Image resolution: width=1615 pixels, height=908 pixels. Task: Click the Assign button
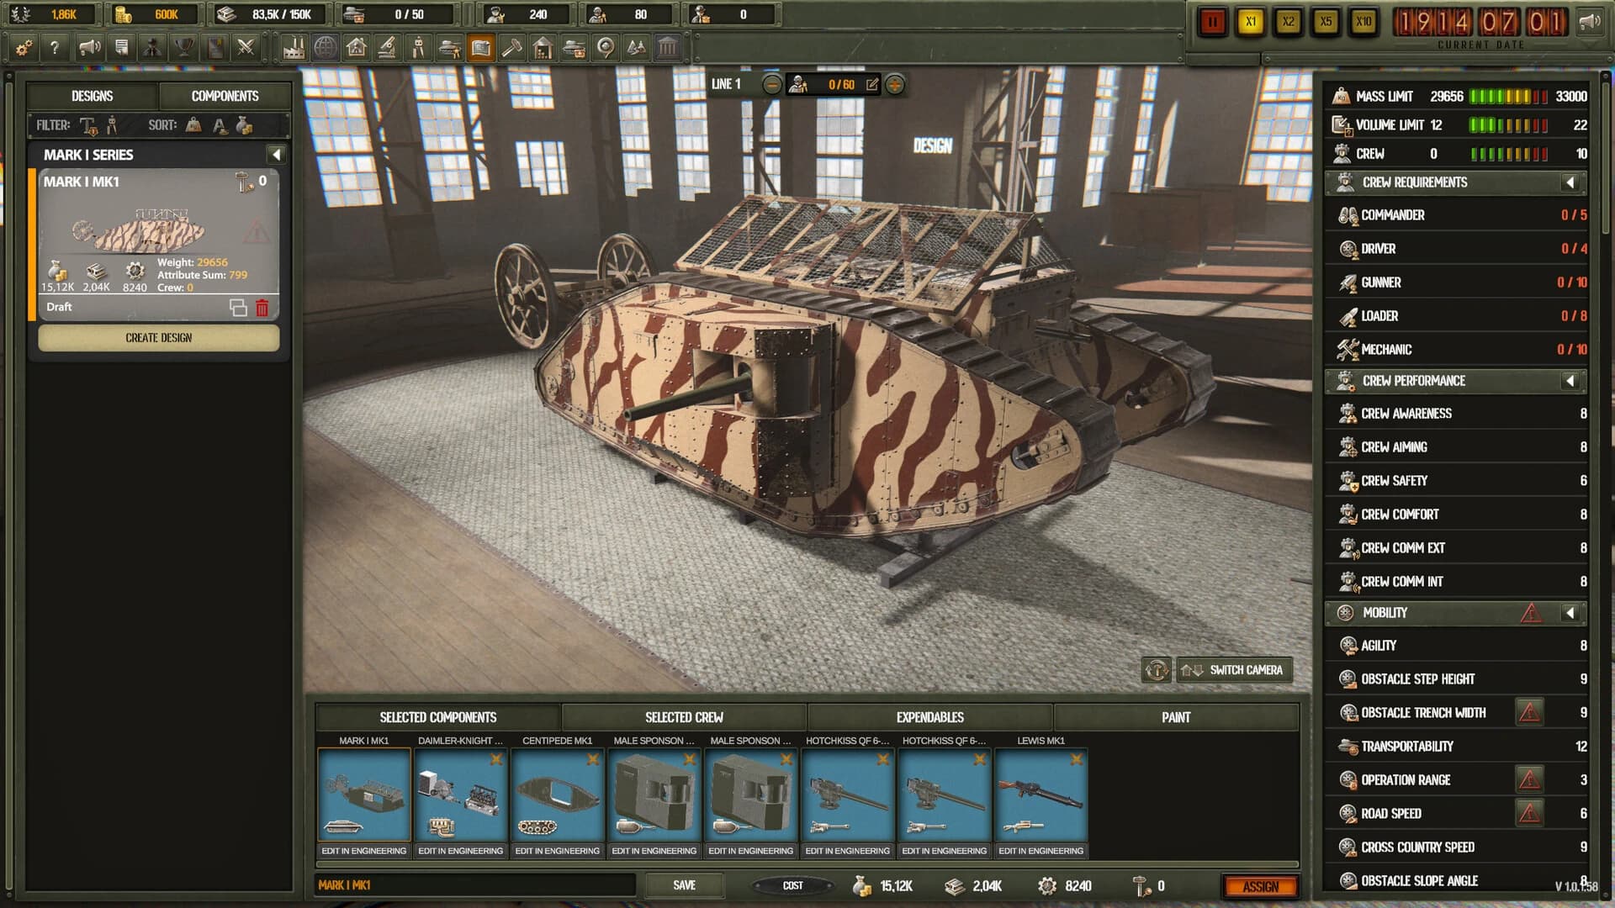(x=1263, y=886)
